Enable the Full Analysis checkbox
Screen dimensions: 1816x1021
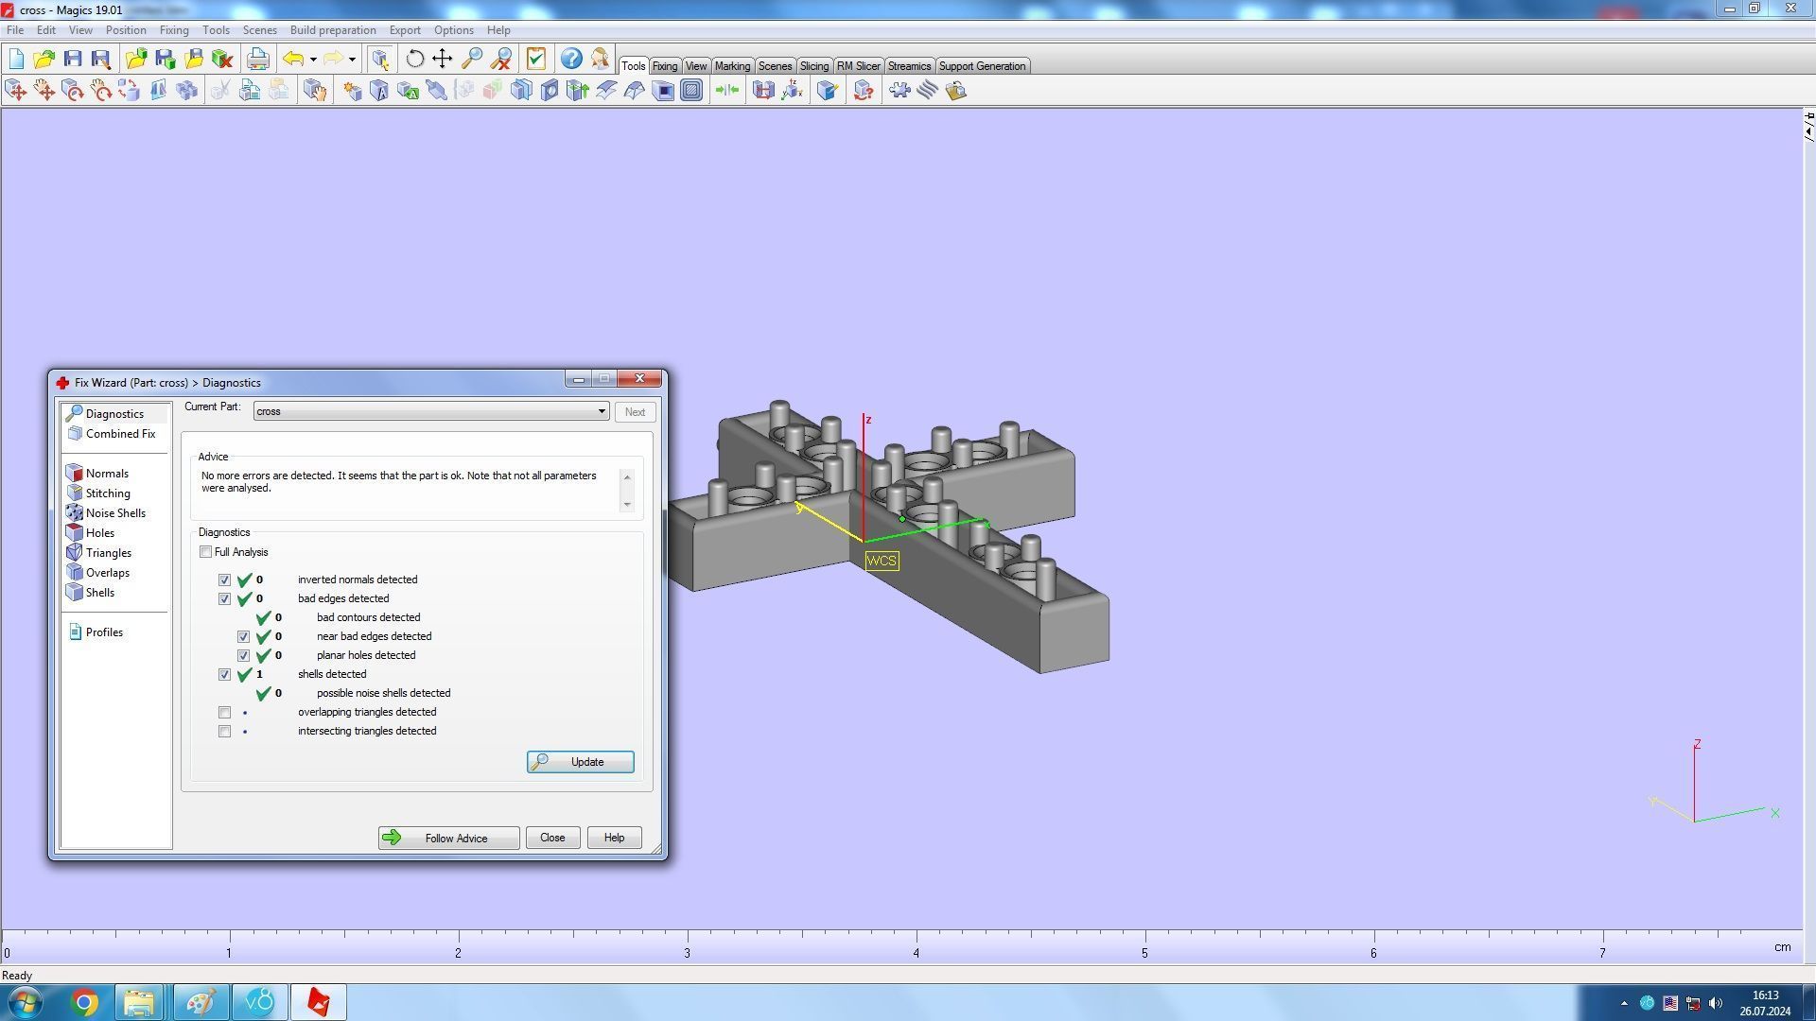[205, 552]
